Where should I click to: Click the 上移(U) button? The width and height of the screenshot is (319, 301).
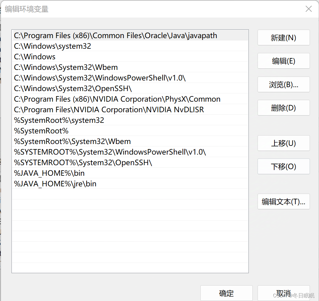click(283, 143)
